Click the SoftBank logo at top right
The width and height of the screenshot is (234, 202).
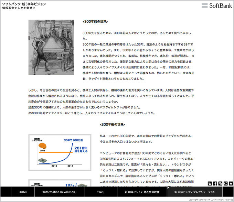coord(217,6)
